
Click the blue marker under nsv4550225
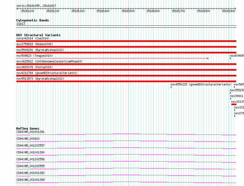coord(171,87)
